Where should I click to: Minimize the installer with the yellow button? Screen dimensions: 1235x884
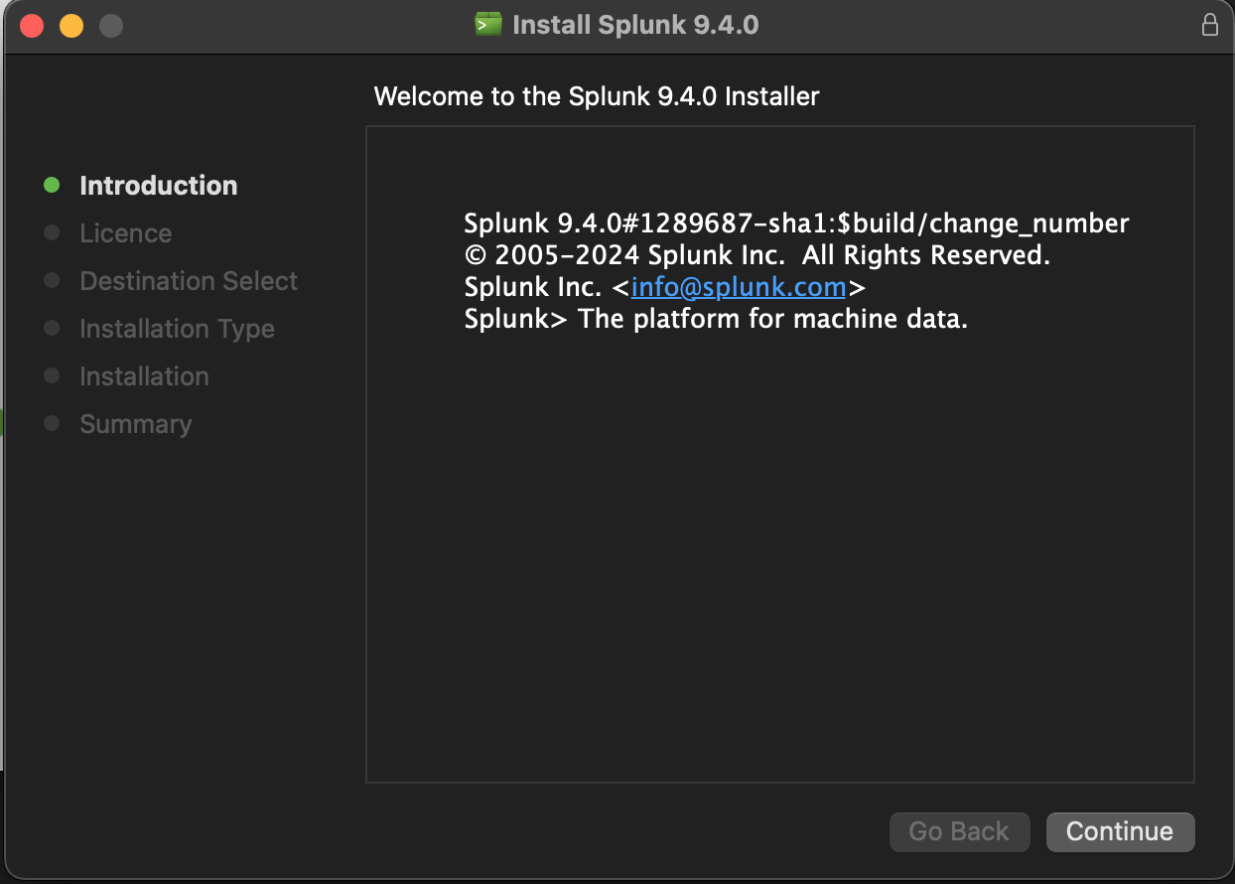[x=71, y=26]
